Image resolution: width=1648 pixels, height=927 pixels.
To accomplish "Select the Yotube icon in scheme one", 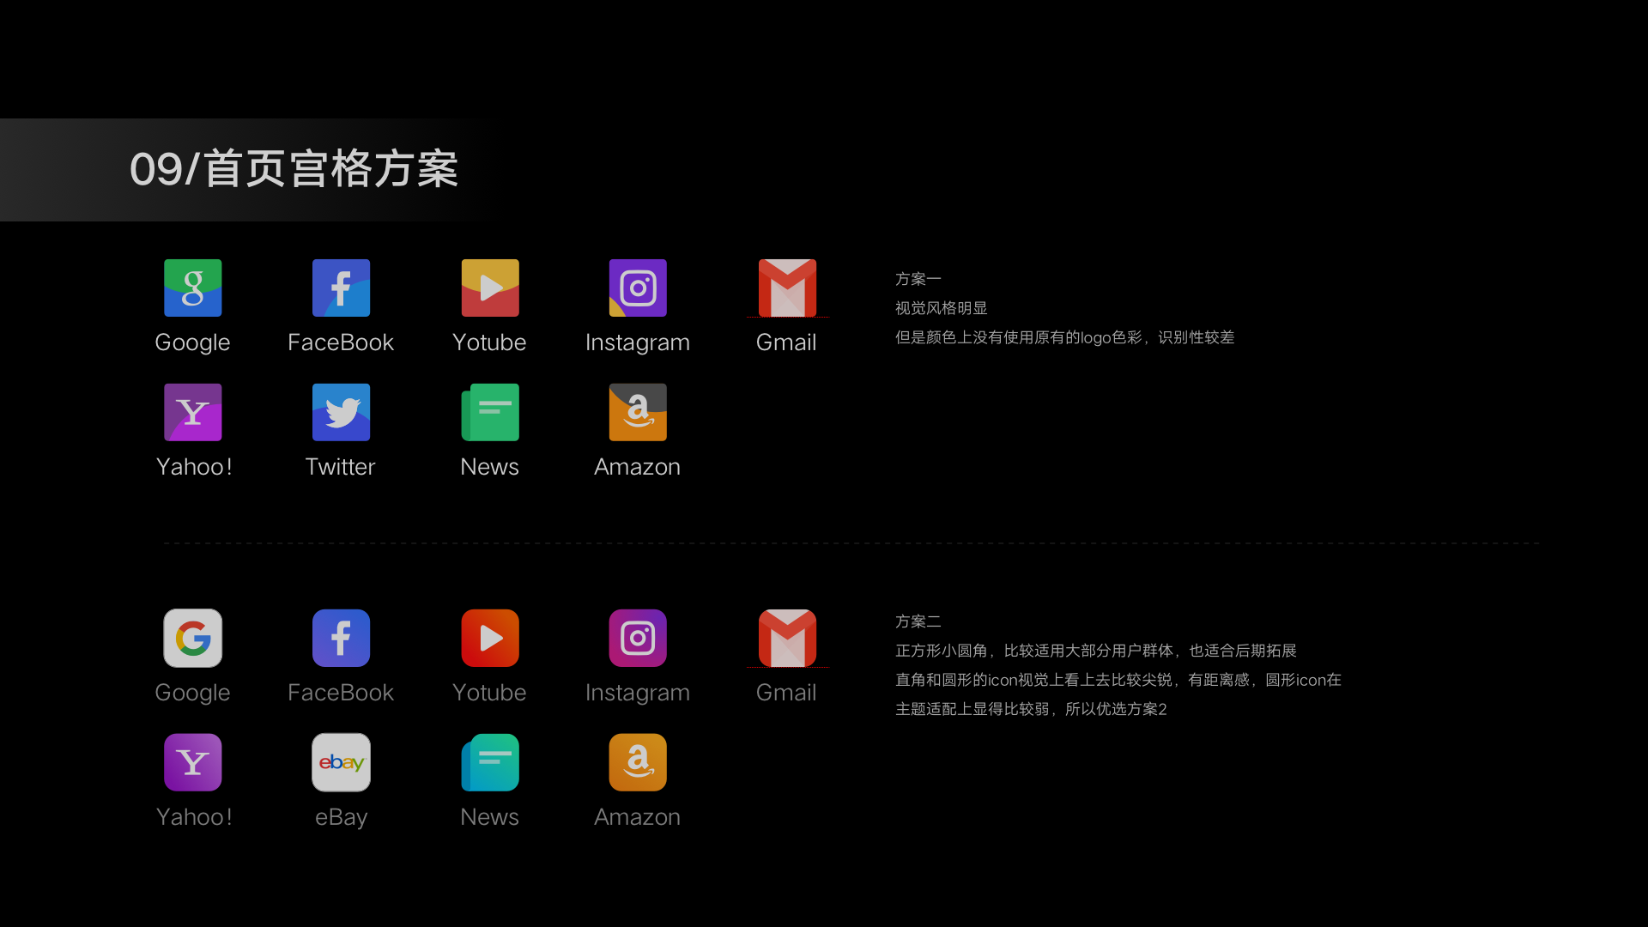I will coord(490,288).
